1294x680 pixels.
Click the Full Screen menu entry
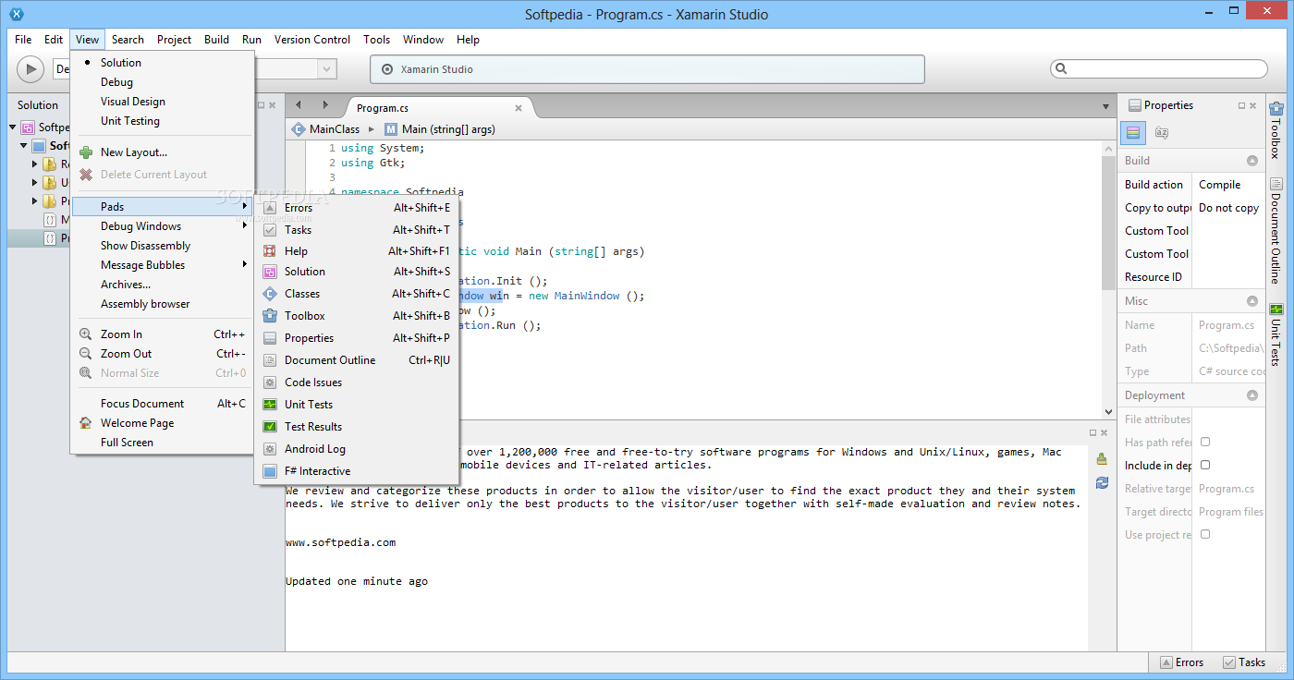pyautogui.click(x=163, y=443)
